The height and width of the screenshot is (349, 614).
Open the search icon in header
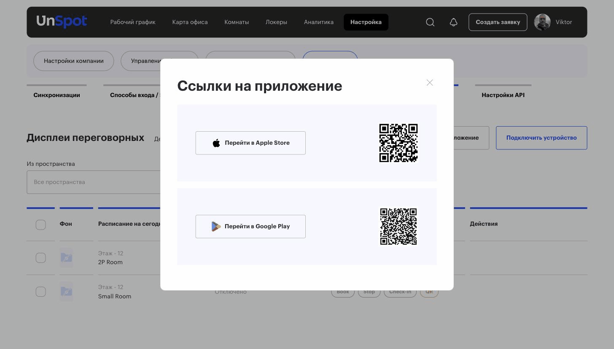(430, 22)
